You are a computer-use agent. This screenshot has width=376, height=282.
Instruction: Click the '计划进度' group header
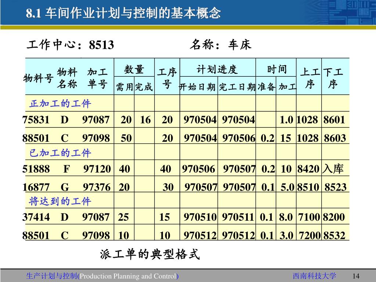coord(217,69)
